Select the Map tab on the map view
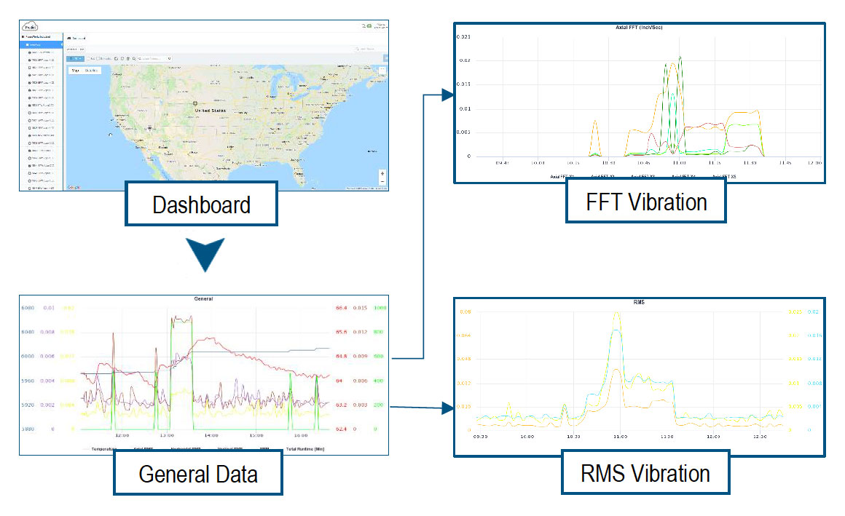Screen dimensions: 845x516 tap(74, 70)
